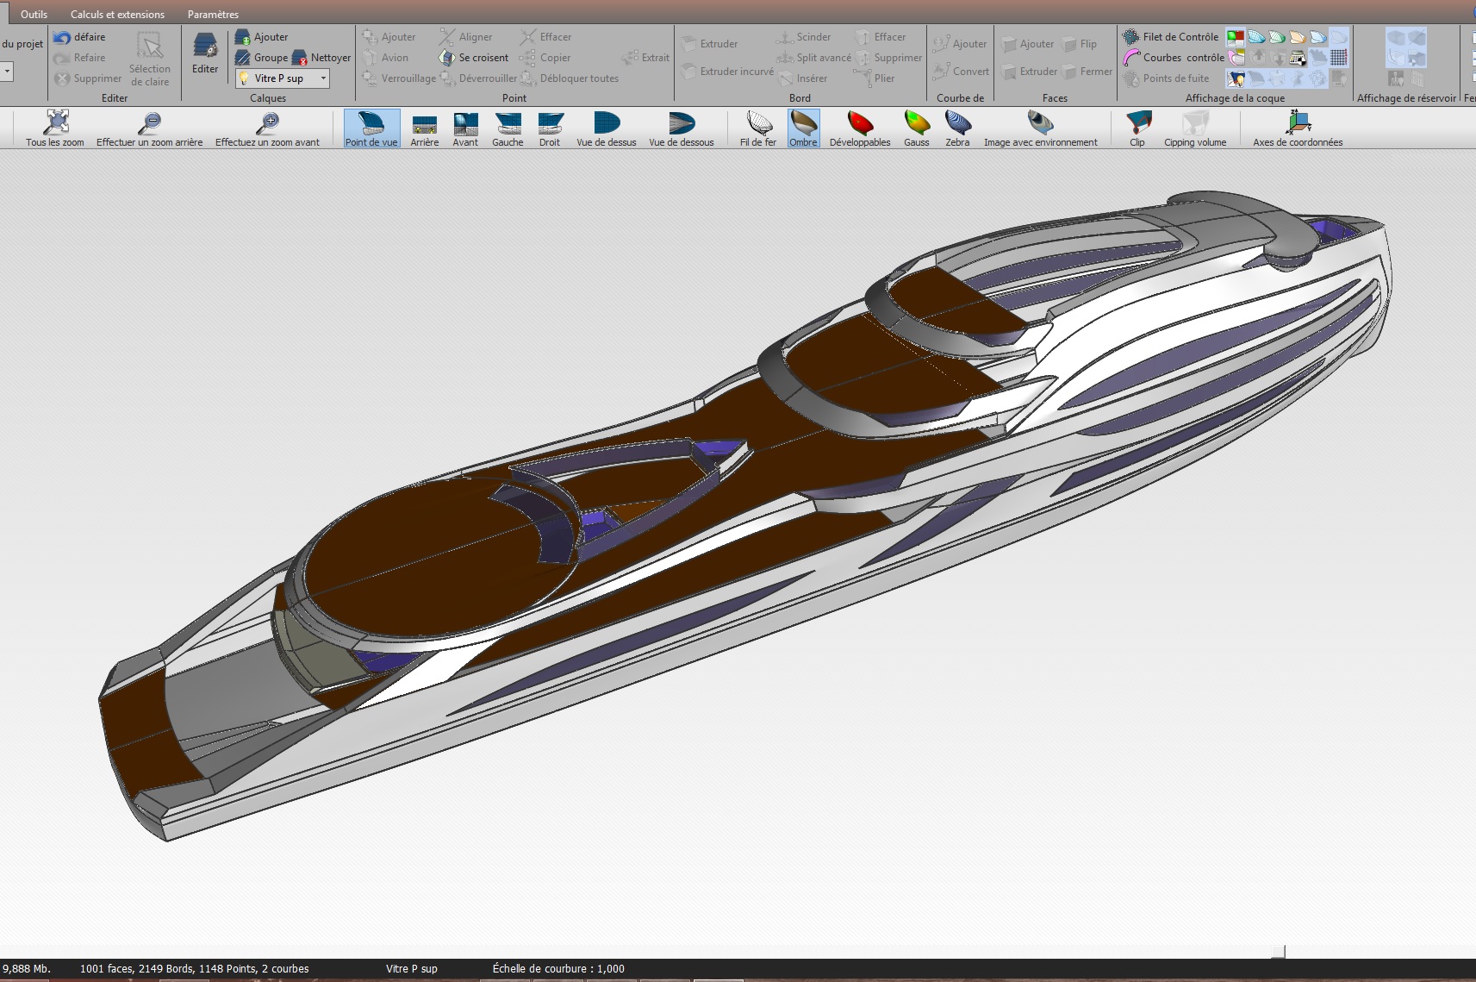
Task: Switch to Droit view
Action: click(x=550, y=128)
